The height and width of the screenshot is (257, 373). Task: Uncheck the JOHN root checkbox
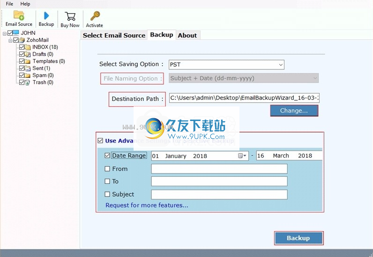pos(10,33)
